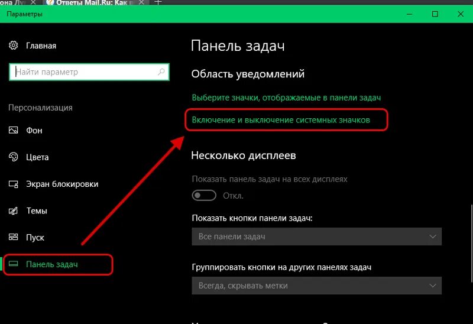Viewport: 473px width, 324px height.
Task: Open the Все панели задач dropdown
Action: coord(316,236)
